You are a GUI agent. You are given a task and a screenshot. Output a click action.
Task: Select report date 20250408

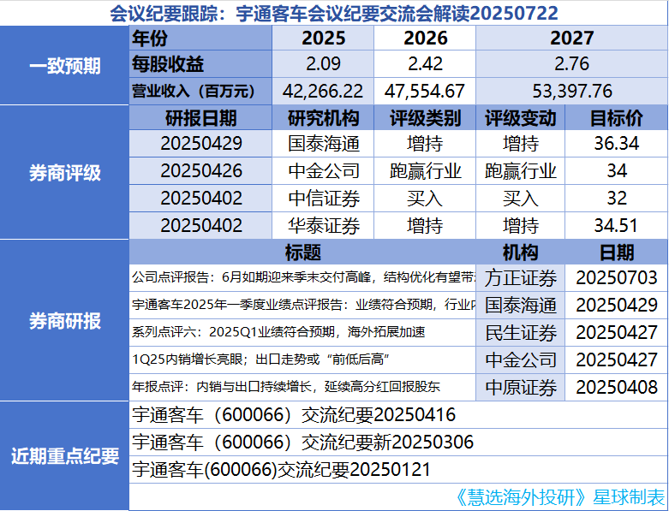[617, 387]
